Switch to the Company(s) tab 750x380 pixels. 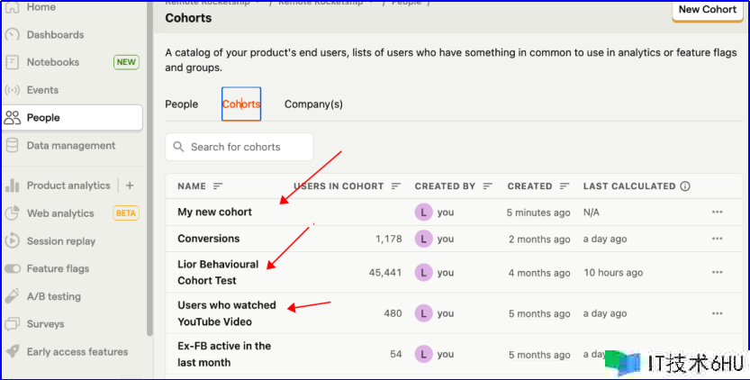(313, 104)
